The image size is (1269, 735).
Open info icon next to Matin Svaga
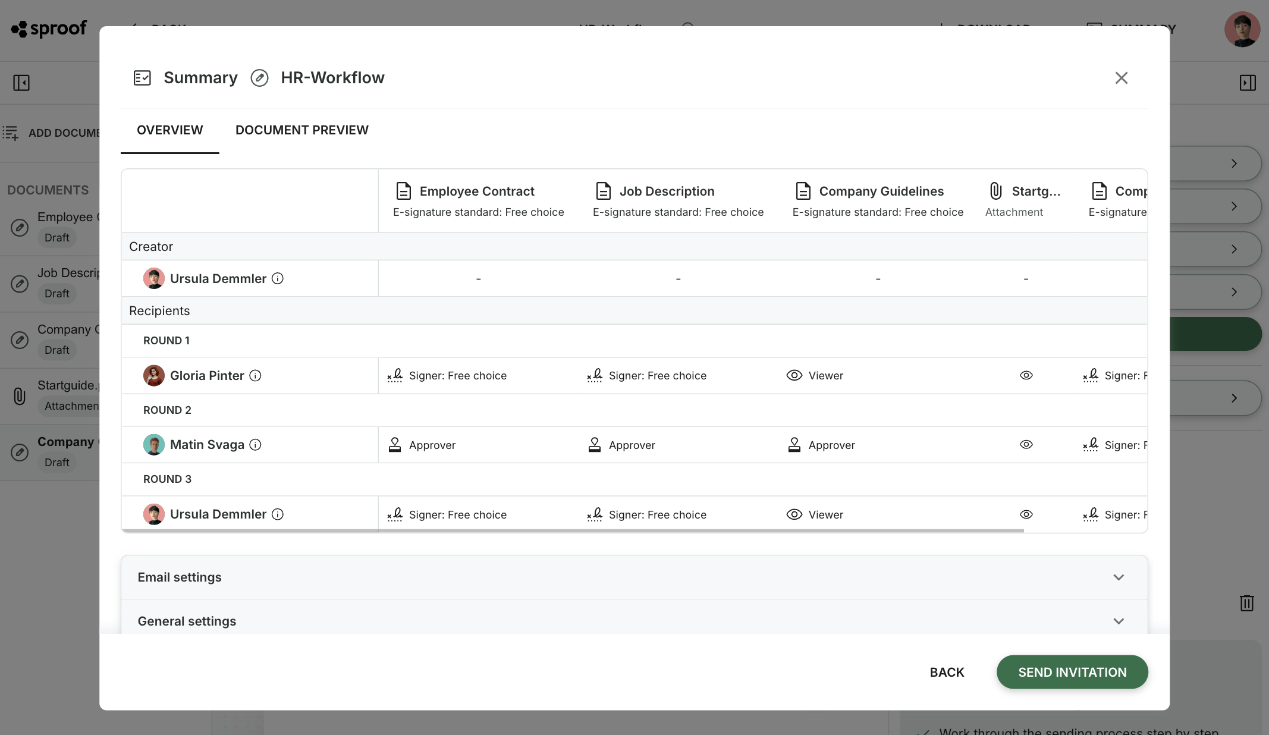pyautogui.click(x=255, y=444)
